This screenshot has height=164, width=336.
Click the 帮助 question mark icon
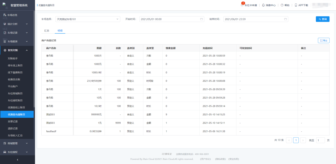click(282, 5)
